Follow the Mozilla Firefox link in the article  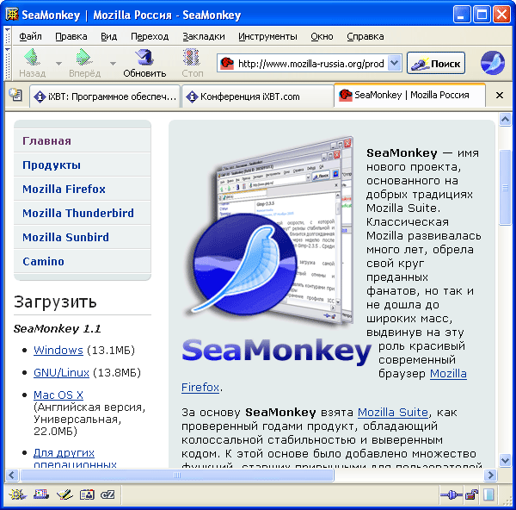point(448,374)
